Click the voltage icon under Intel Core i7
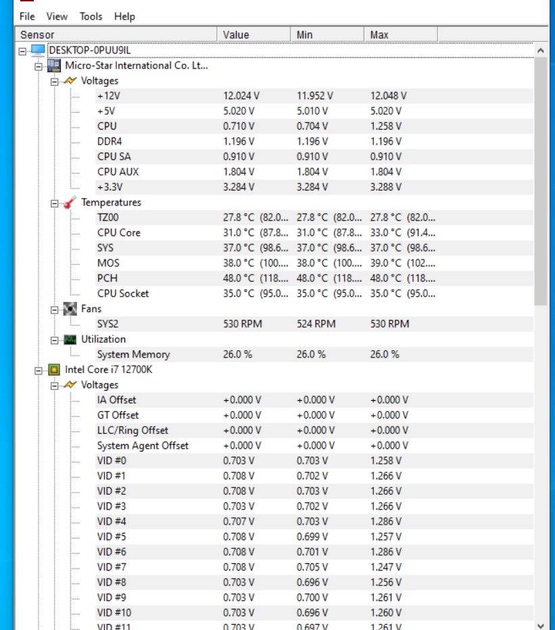This screenshot has width=555, height=630. 70,385
